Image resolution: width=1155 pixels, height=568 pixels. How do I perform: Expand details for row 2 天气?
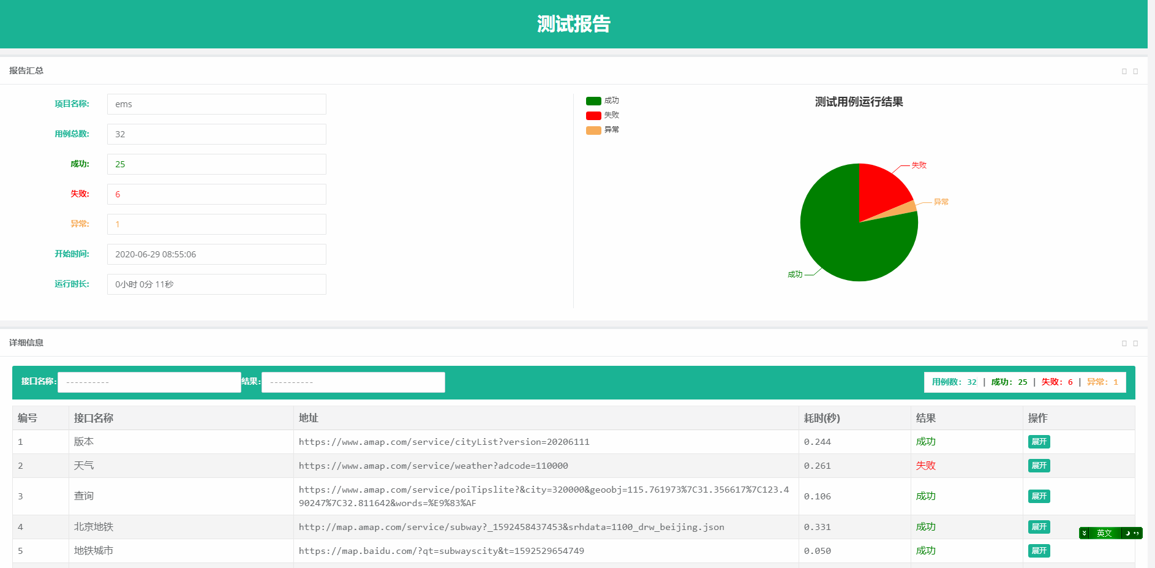1039,466
